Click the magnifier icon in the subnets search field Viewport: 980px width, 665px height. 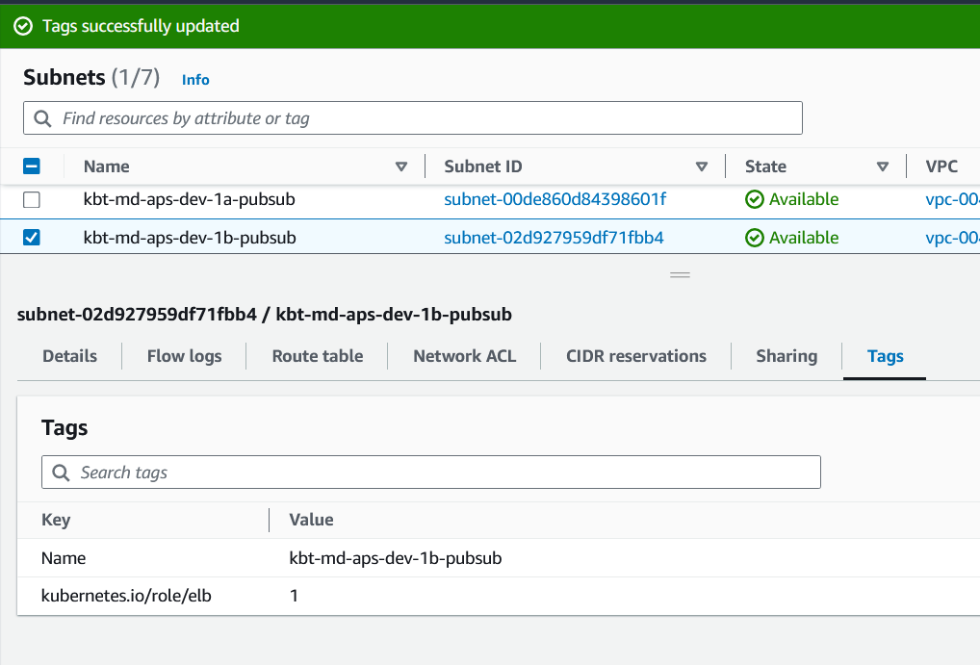[42, 118]
